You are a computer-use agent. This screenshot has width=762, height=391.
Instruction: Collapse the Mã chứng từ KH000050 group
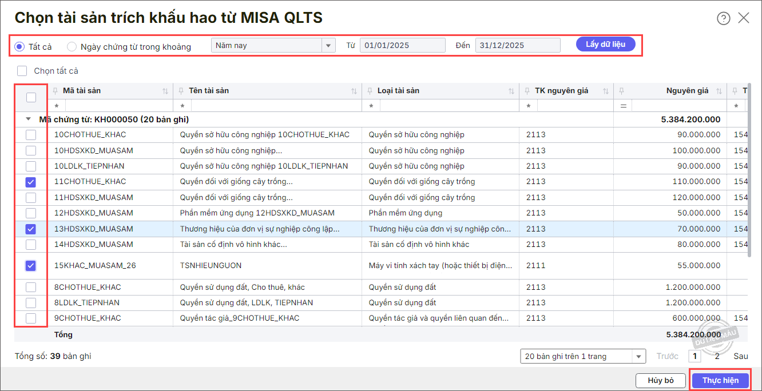point(28,119)
